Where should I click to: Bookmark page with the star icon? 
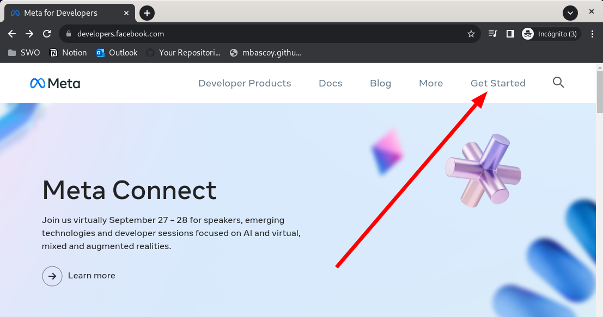(x=471, y=34)
